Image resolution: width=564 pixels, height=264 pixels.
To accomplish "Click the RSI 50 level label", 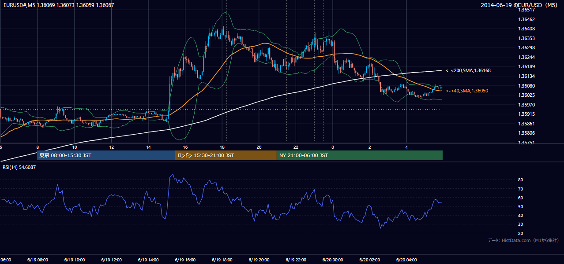I will (520, 206).
